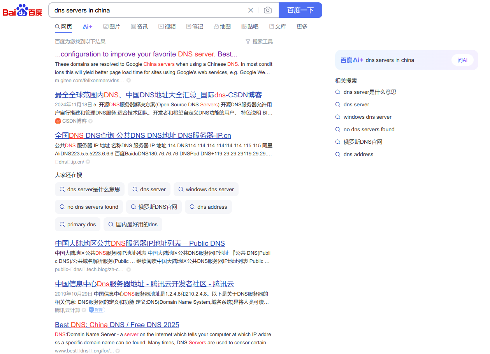490x354 pixels.
Task: Select the 国内最好用的dns suggestion chip
Action: point(133,224)
